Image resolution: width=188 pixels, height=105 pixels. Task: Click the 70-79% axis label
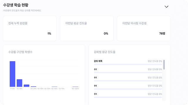(x=61, y=89)
